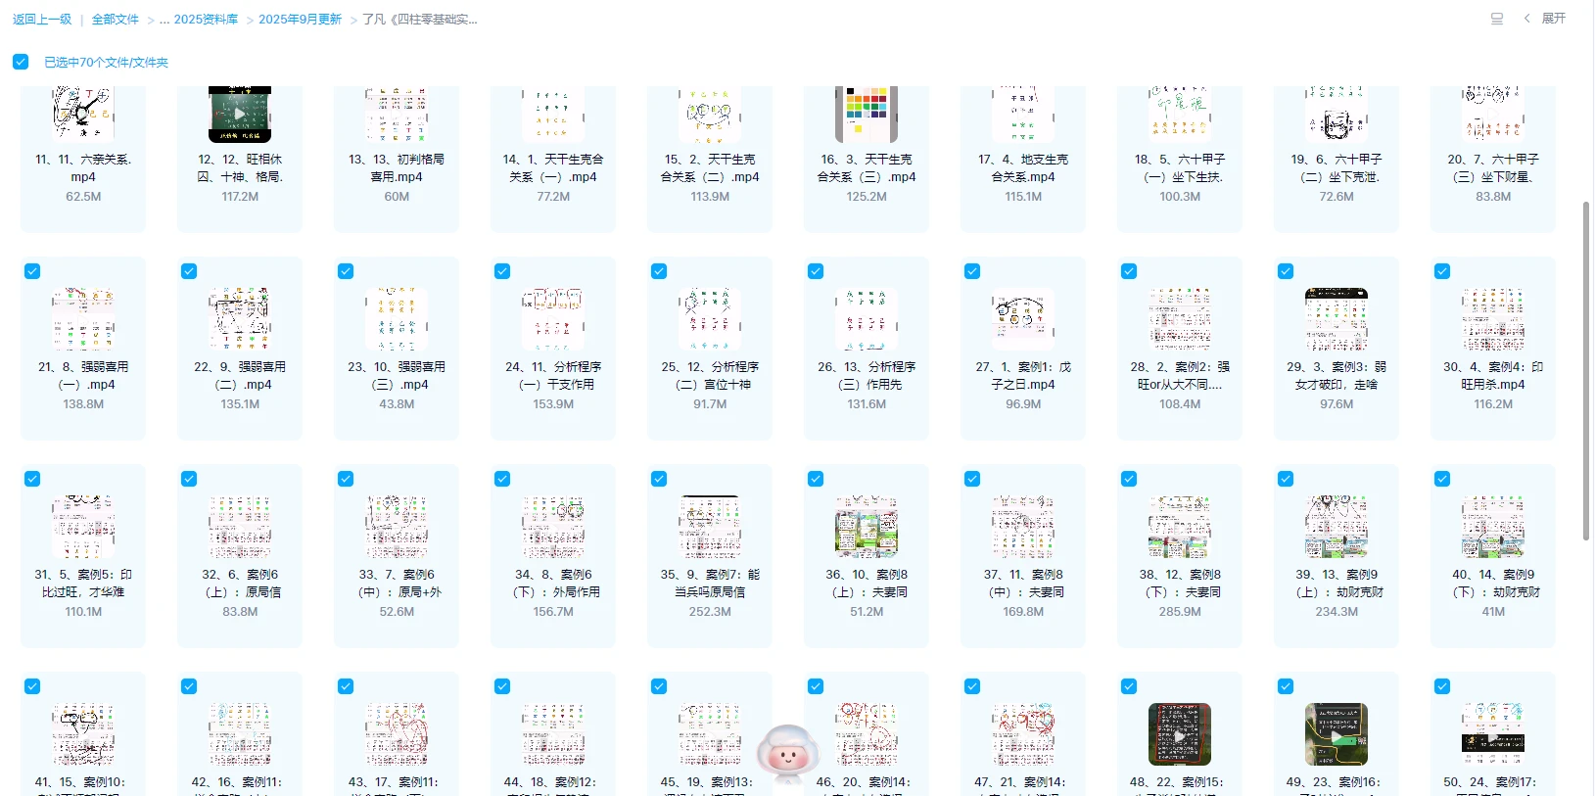Open the floating mascot assistant icon

point(787,754)
